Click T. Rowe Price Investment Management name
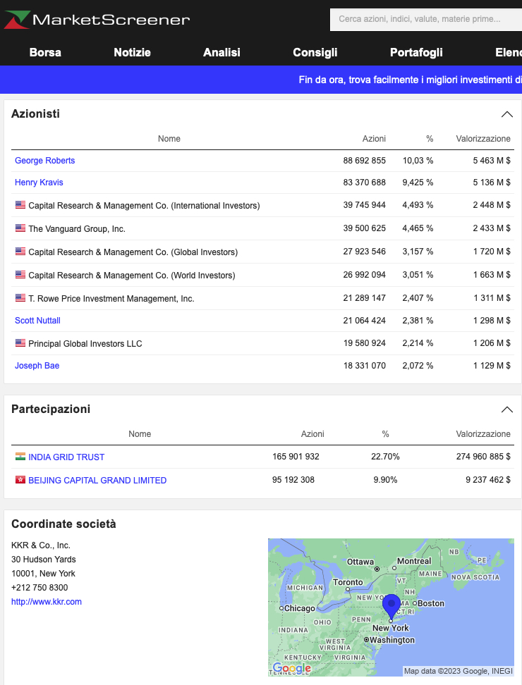Image resolution: width=522 pixels, height=685 pixels. pos(111,298)
